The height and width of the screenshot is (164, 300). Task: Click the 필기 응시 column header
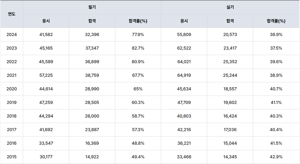point(46,21)
